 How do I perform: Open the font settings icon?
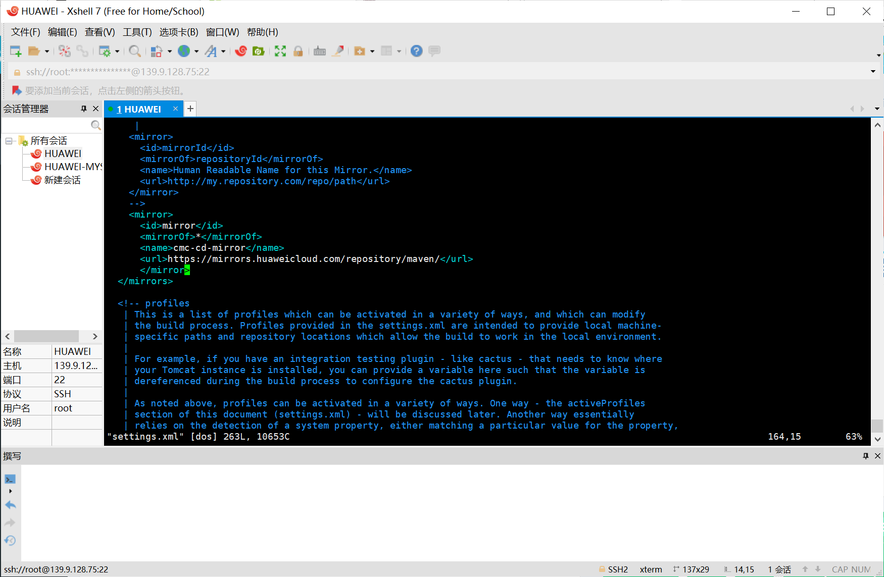(211, 51)
